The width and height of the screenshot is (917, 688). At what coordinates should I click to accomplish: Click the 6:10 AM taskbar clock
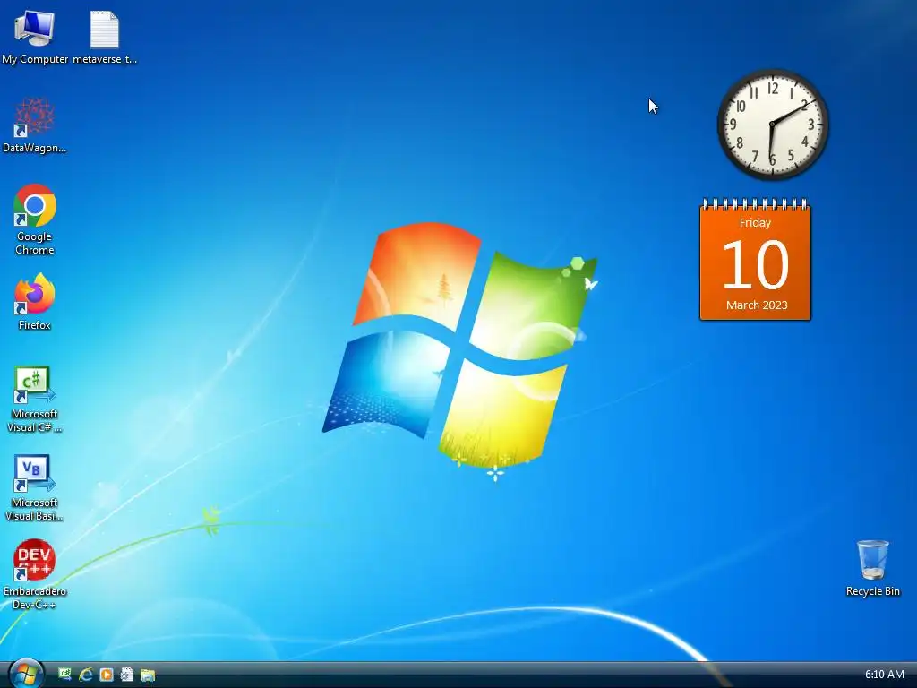coord(884,675)
